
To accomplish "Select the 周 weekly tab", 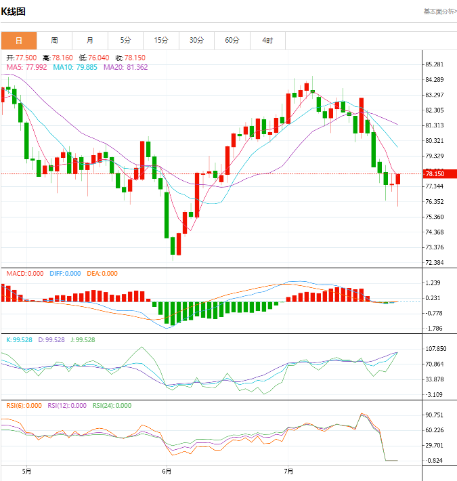I will click(54, 41).
